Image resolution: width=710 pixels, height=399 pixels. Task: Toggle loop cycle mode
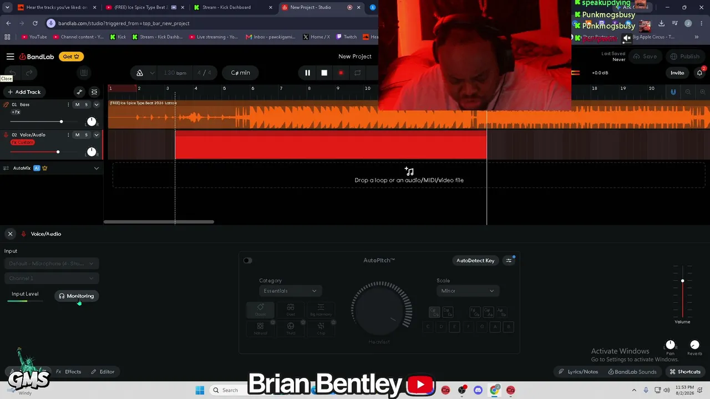(x=358, y=73)
